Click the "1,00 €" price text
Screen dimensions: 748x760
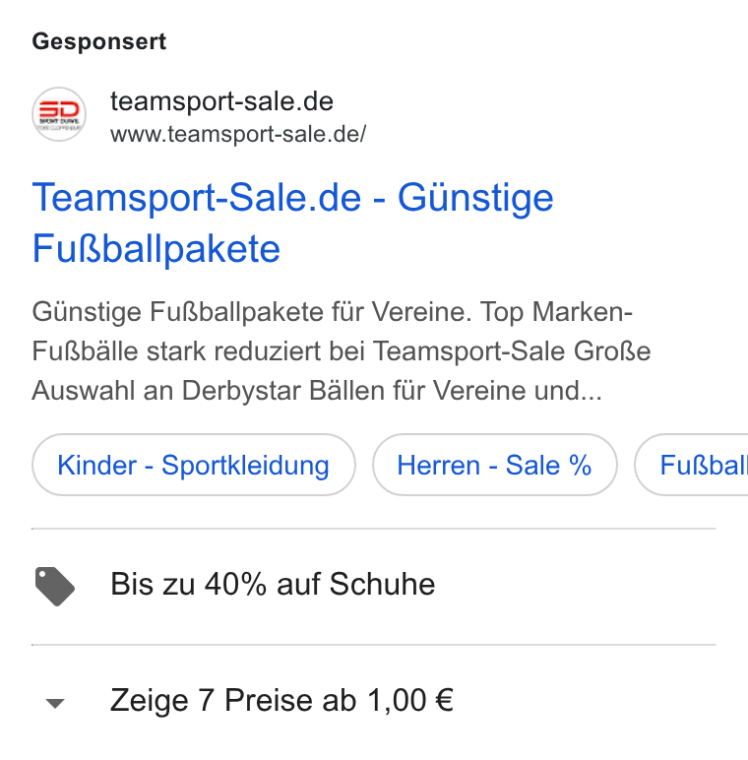(410, 700)
